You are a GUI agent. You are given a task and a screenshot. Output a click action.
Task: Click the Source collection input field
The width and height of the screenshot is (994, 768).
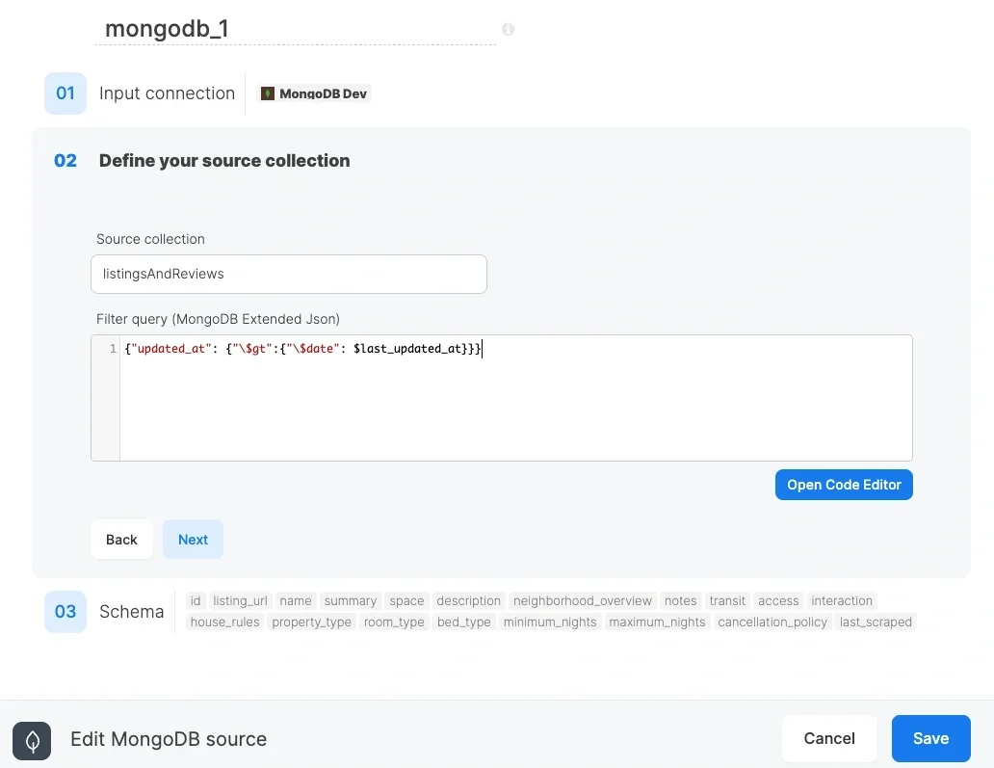pyautogui.click(x=289, y=274)
